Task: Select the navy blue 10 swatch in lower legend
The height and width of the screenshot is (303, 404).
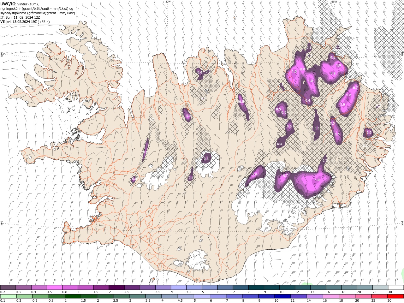Action: (x=283, y=296)
